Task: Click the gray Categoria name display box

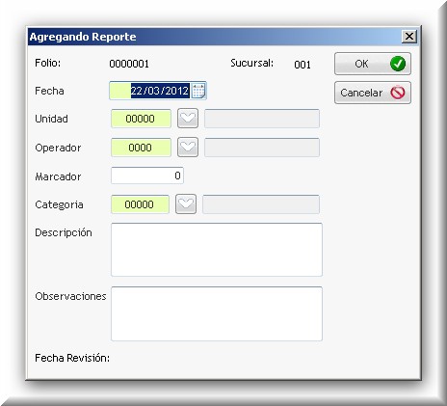Action: point(261,204)
